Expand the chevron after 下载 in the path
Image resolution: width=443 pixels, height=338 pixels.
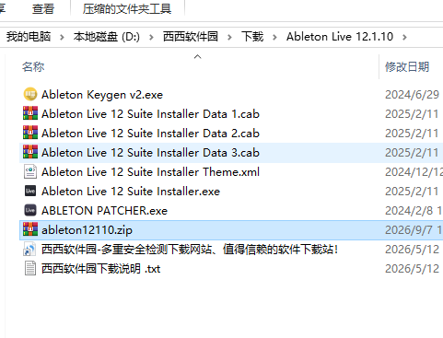pos(274,37)
